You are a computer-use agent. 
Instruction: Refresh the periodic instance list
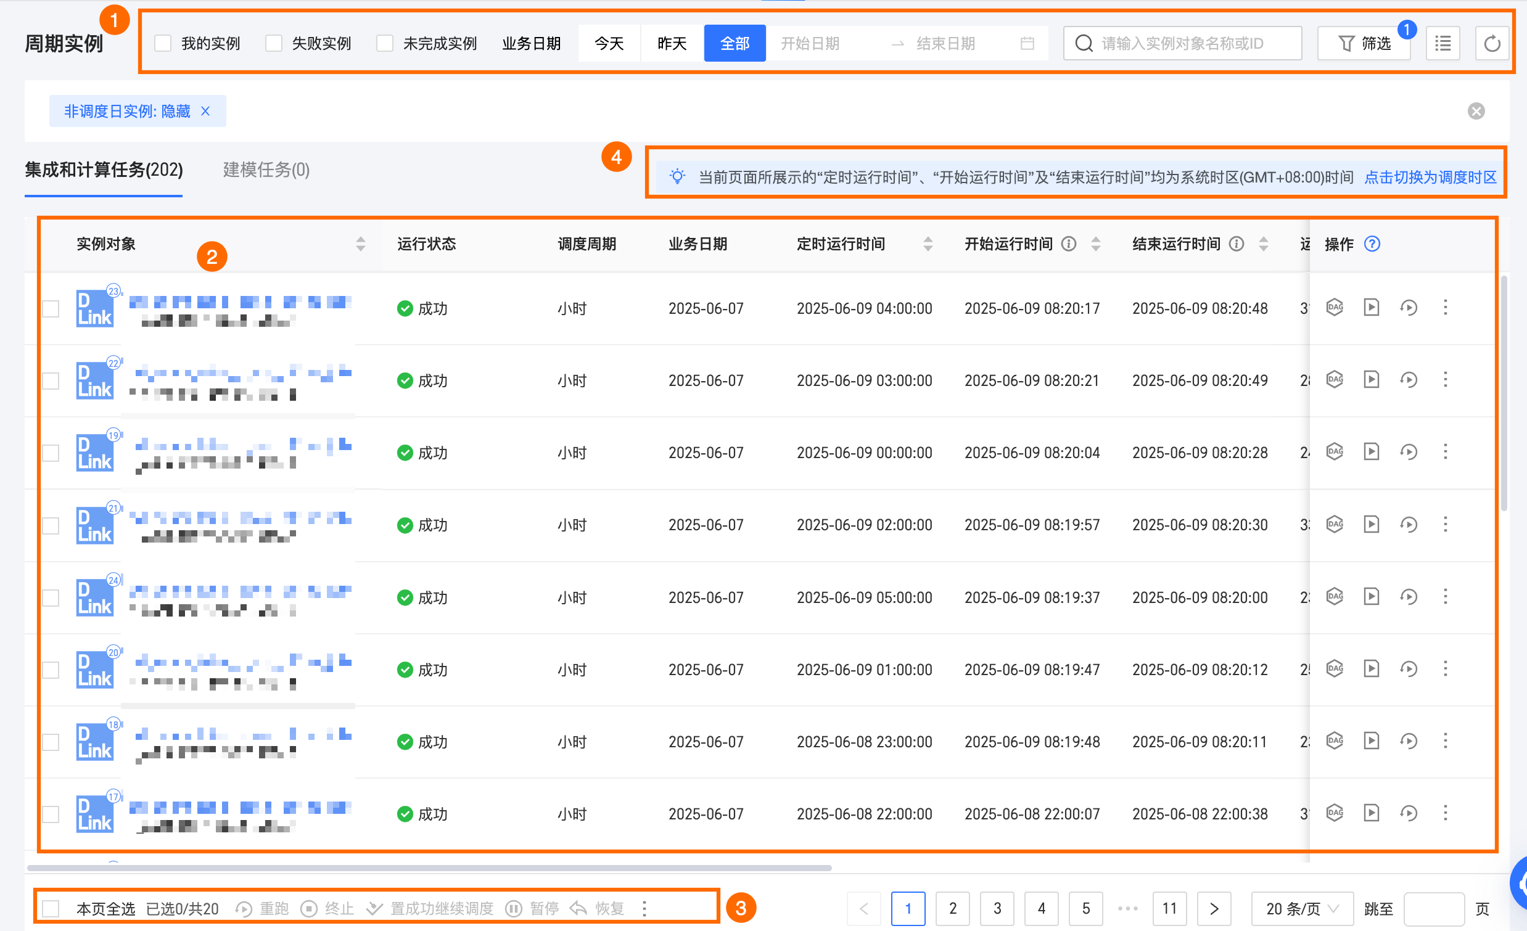pyautogui.click(x=1491, y=43)
